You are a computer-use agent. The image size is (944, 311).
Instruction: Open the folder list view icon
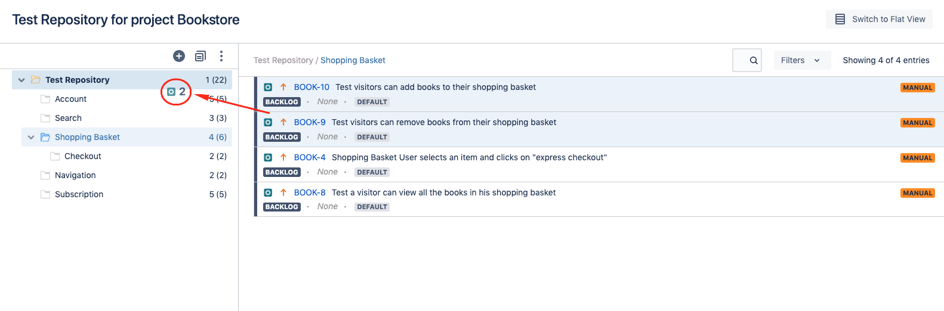(200, 56)
